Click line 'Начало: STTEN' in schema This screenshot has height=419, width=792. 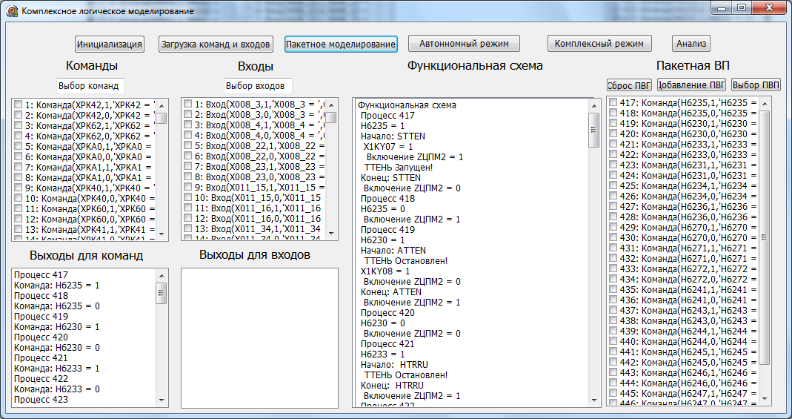coord(393,136)
